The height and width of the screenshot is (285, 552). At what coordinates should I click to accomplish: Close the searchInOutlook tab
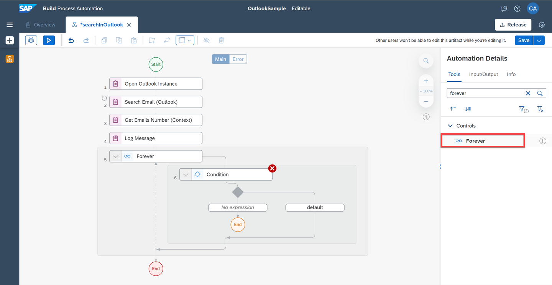tap(129, 25)
